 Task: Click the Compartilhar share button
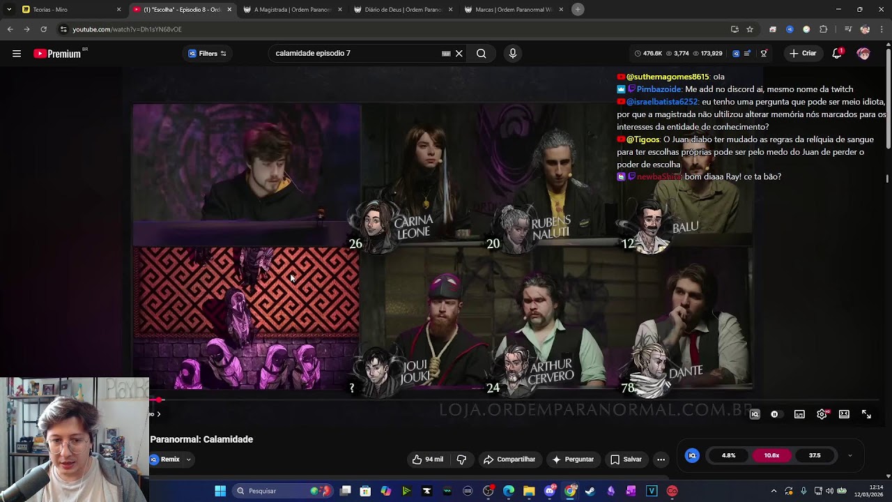click(509, 459)
